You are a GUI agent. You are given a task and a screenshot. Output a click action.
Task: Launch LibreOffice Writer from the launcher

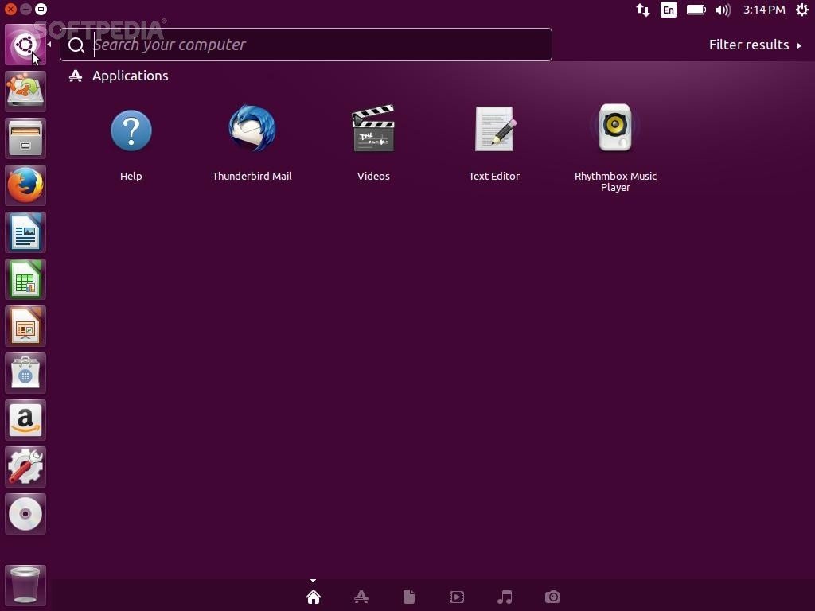pos(25,232)
